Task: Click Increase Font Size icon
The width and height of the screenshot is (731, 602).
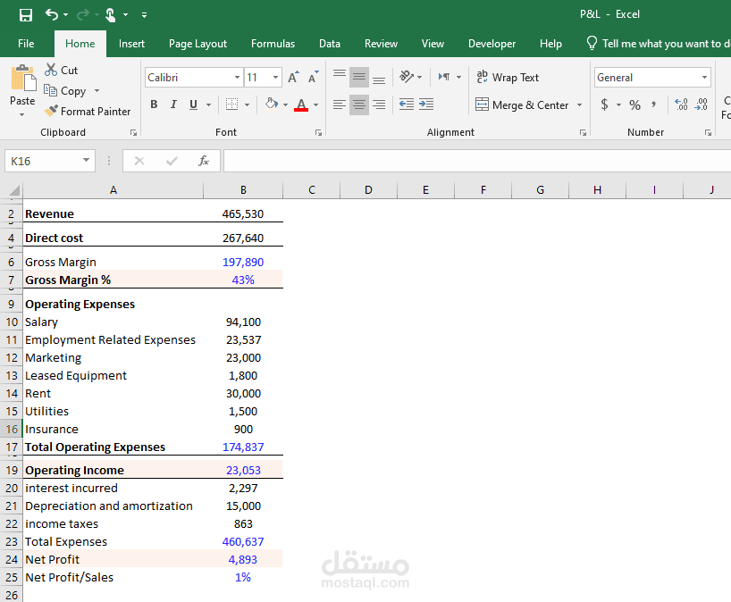Action: click(x=293, y=77)
